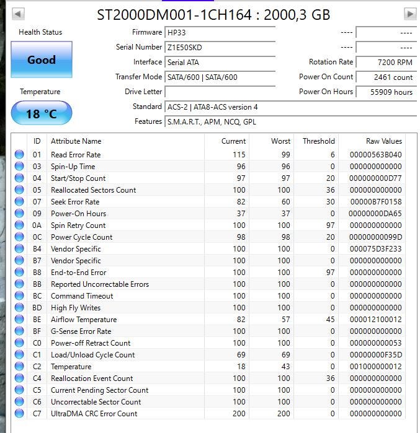Click the Power On Hours value 55909

386,92
